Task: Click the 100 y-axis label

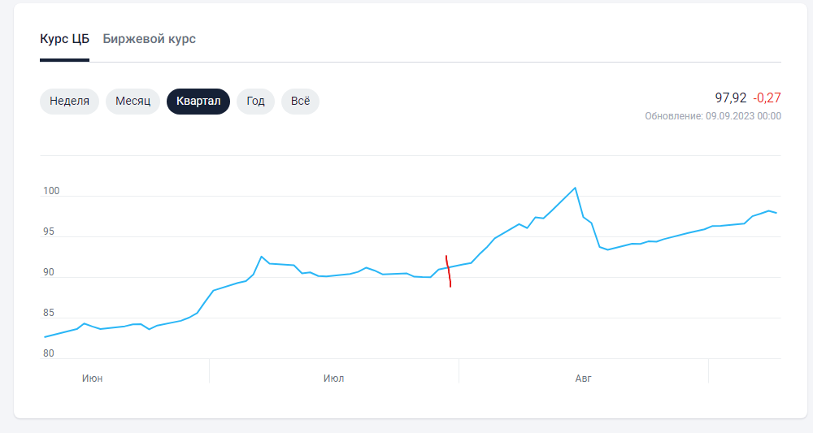Action: [x=51, y=191]
